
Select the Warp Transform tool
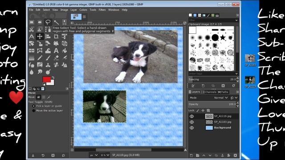(48, 51)
